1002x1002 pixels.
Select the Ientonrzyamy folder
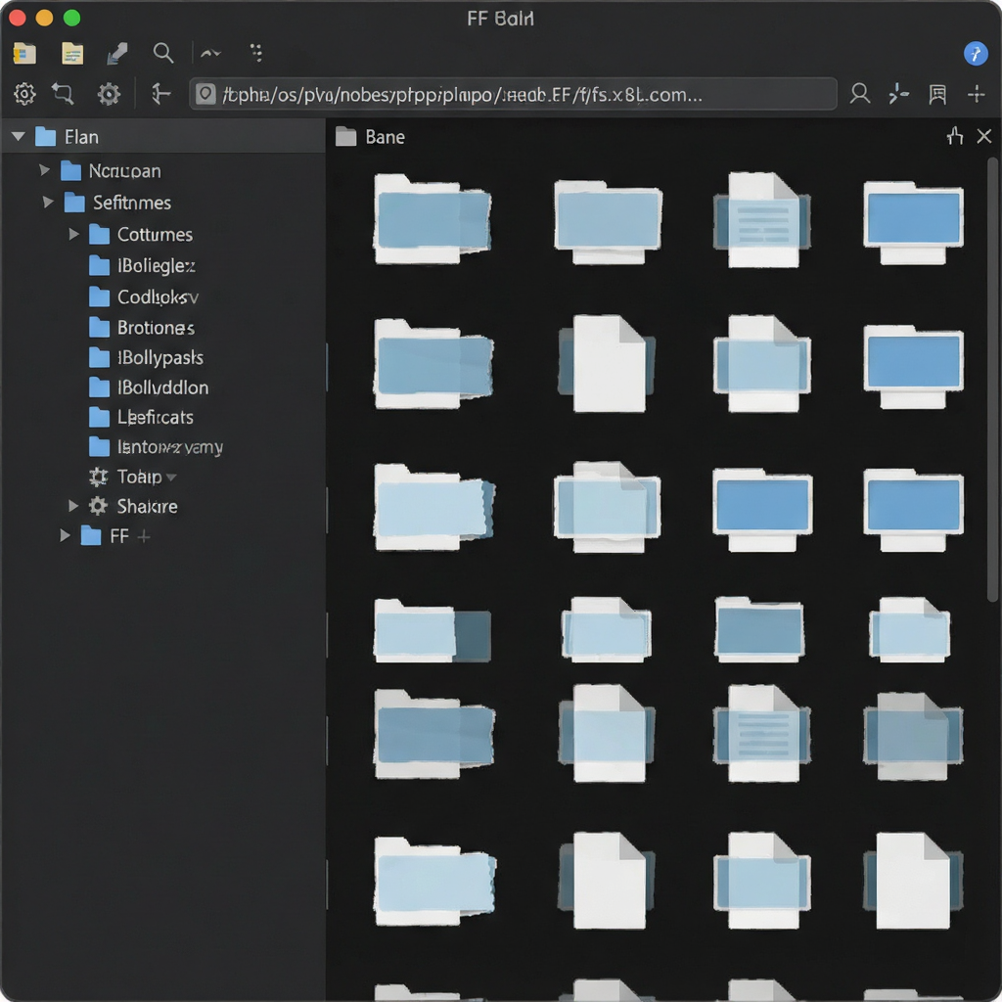[x=156, y=446]
